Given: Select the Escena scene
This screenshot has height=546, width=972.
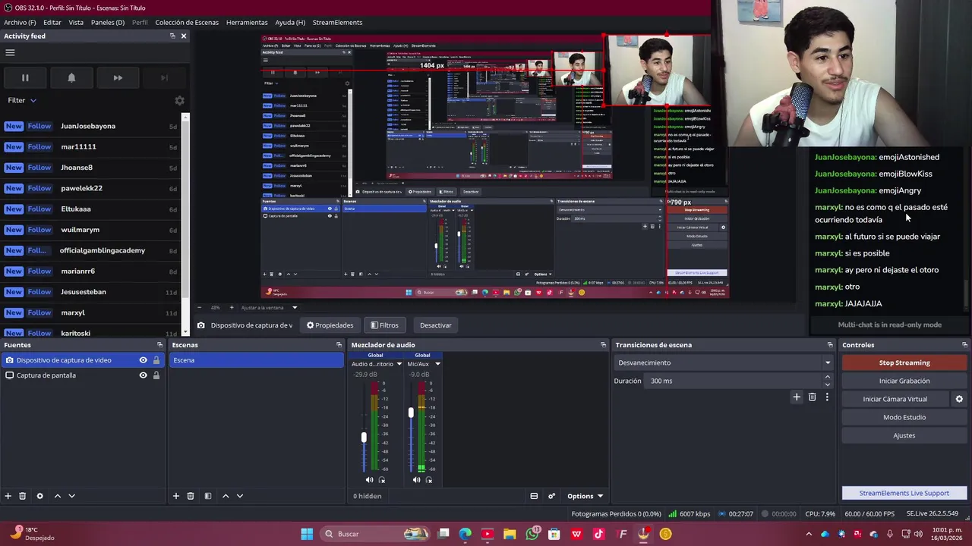Looking at the screenshot, I should [257, 360].
